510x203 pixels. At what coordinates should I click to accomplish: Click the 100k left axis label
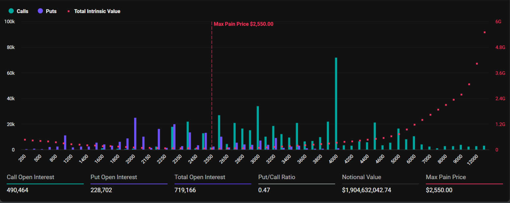[9, 22]
